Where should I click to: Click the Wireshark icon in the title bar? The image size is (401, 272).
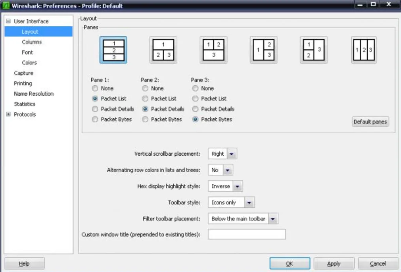(x=6, y=5)
